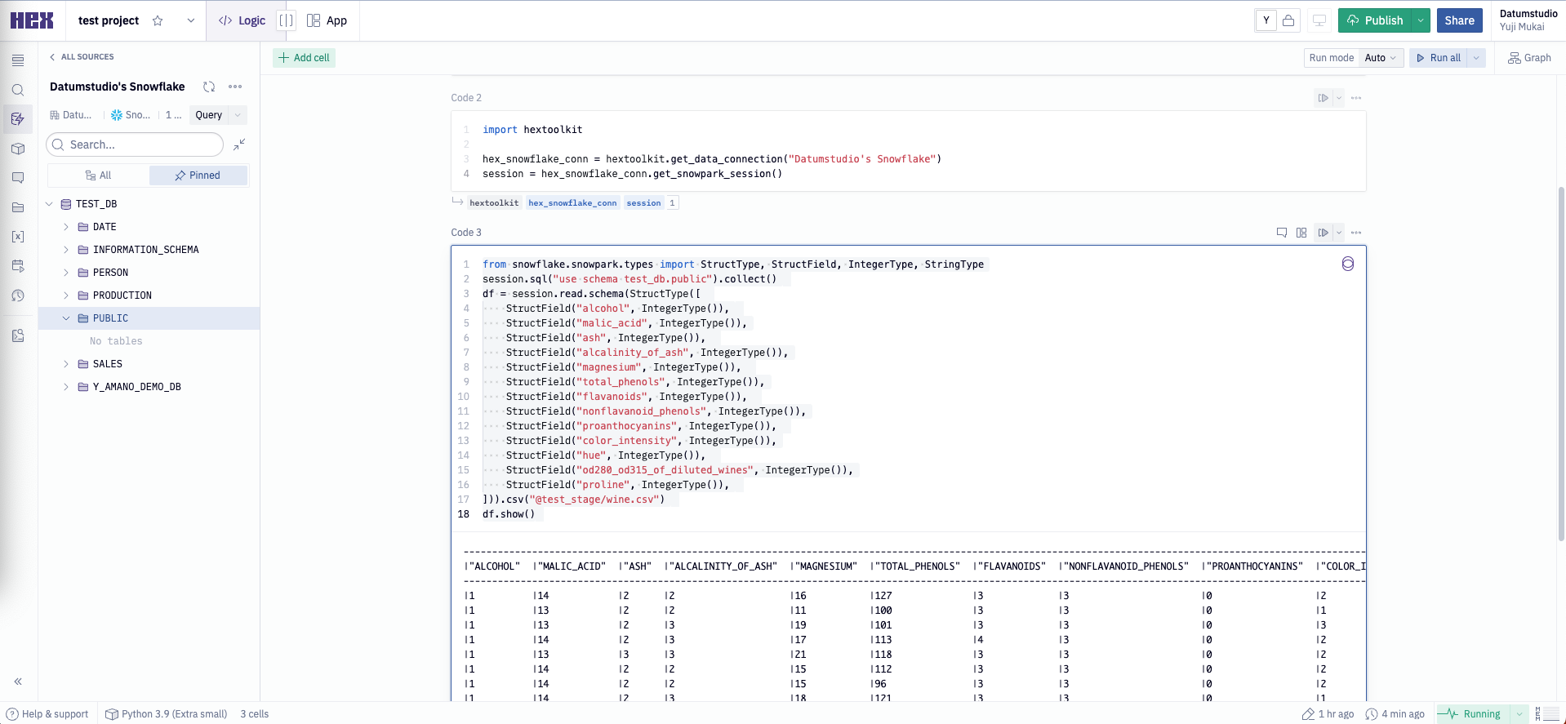1566x724 pixels.
Task: Click the Publish button
Action: click(1375, 20)
